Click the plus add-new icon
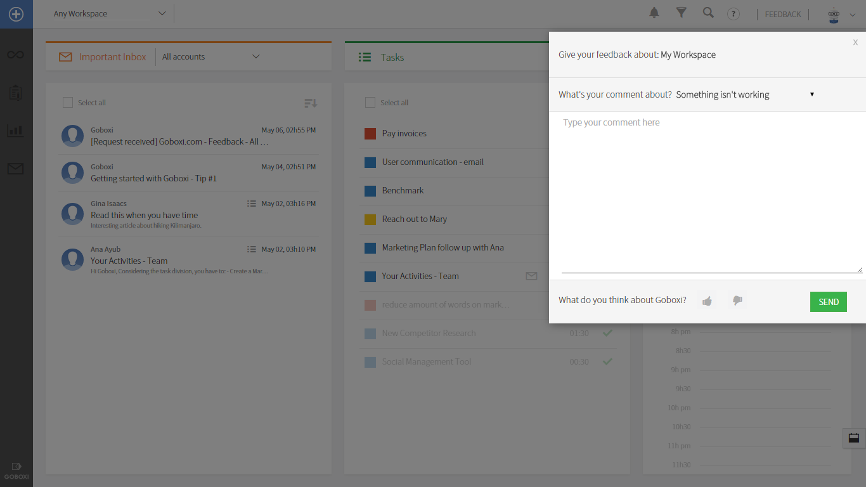Screen dimensions: 866x487 point(16,14)
